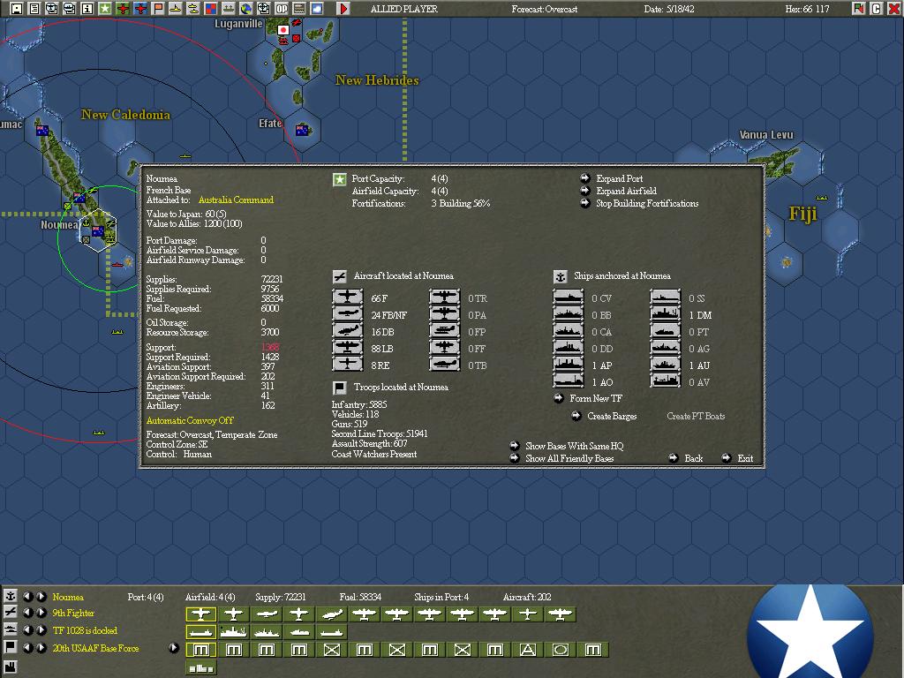The image size is (904, 678).
Task: Click the Japanese flag base at Luganville on map
Action: pos(282,30)
